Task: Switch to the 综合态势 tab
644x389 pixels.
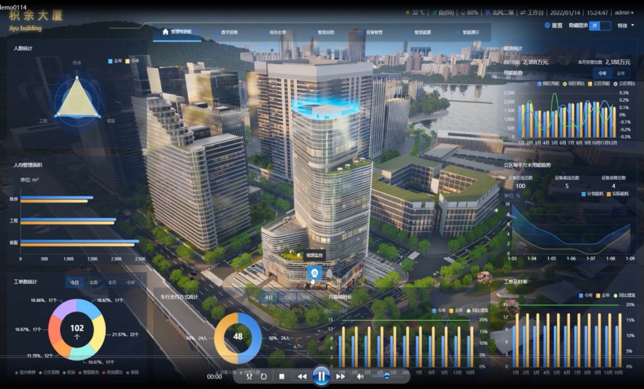Action: pyautogui.click(x=274, y=32)
